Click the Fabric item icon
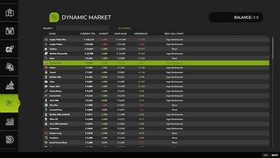 46,68
